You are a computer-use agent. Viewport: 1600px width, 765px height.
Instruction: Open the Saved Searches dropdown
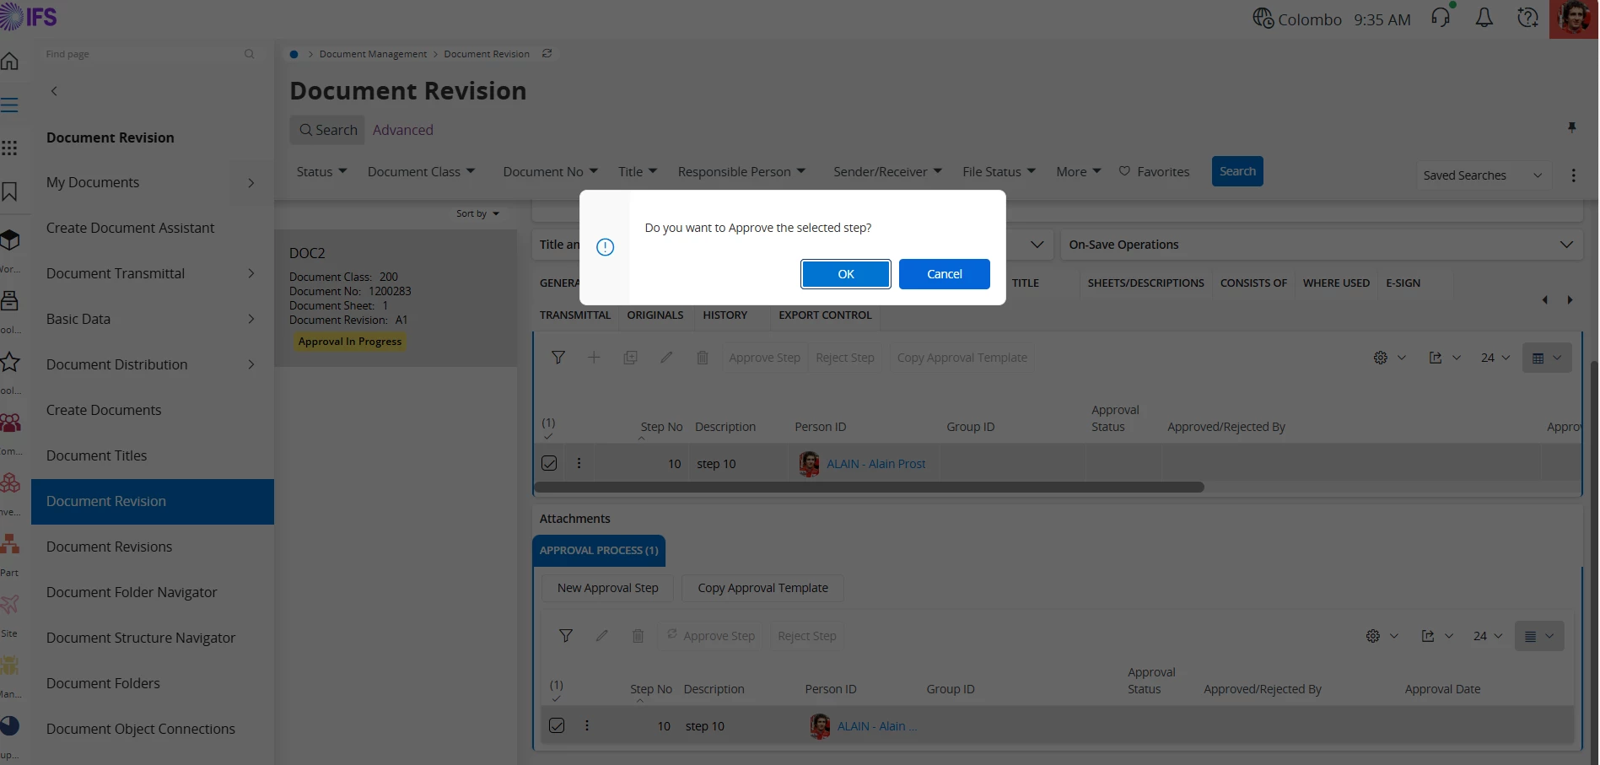click(x=1483, y=175)
